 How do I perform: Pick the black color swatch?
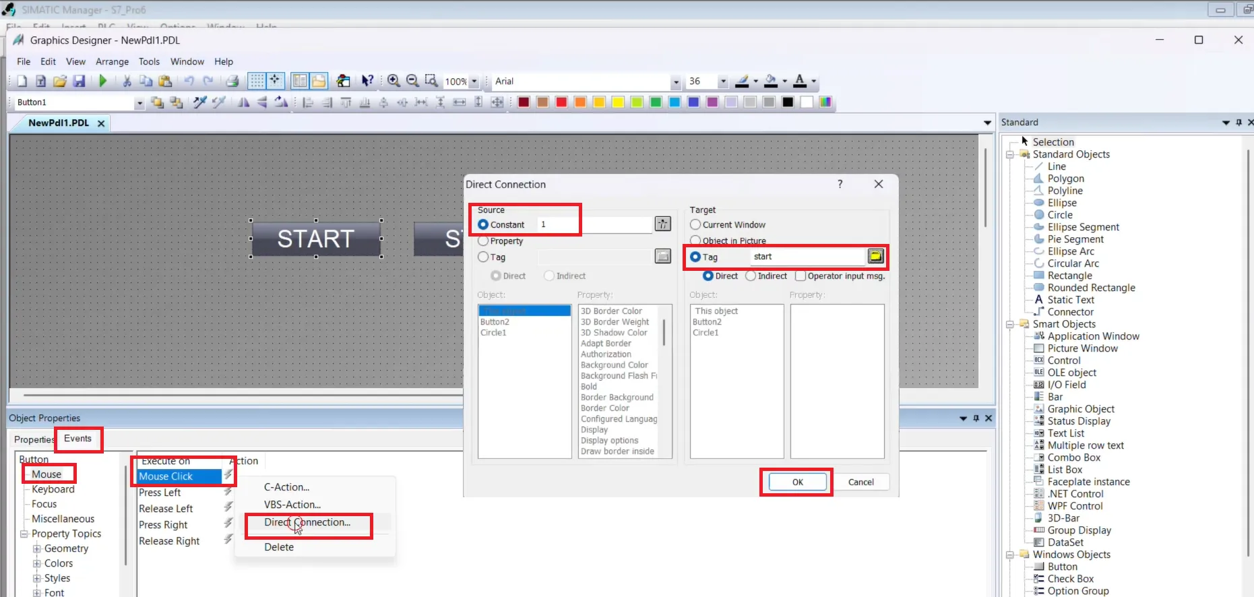click(x=788, y=102)
